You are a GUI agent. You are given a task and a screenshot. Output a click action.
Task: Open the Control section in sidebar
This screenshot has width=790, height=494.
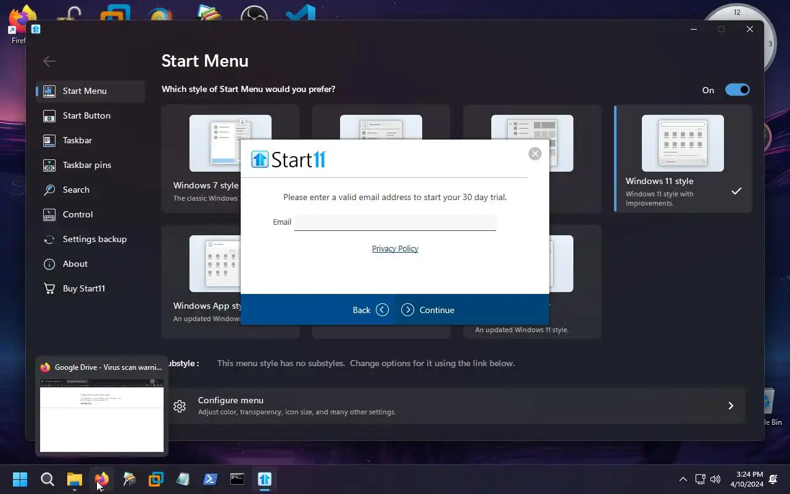click(x=91, y=214)
